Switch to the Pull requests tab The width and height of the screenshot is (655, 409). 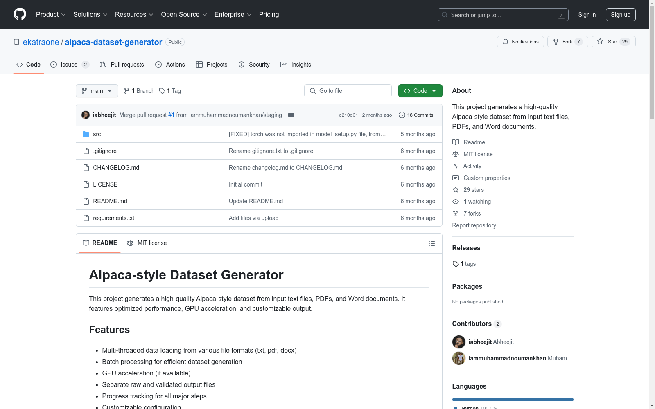click(122, 65)
